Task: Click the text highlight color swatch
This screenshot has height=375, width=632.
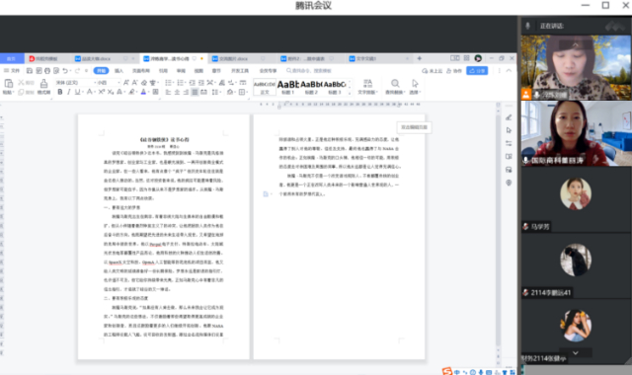Action: click(x=131, y=92)
